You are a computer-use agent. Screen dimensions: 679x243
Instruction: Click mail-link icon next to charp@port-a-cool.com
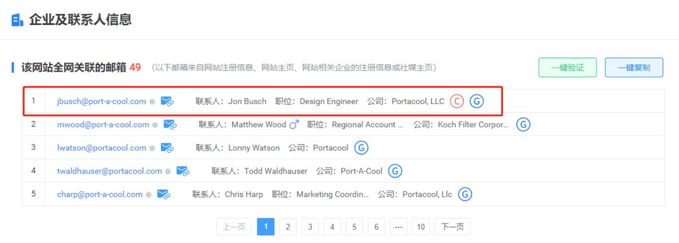pos(163,195)
